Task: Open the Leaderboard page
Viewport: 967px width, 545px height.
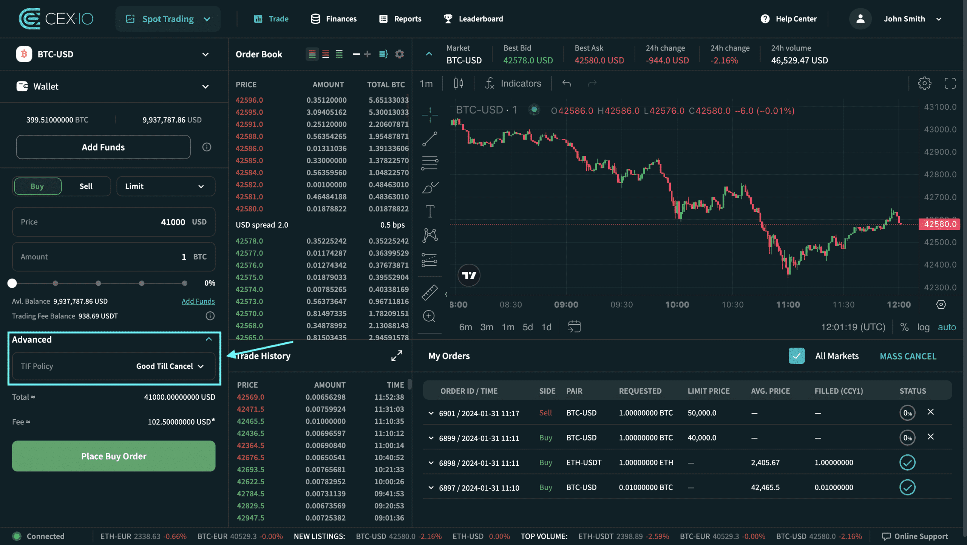Action: [x=473, y=19]
